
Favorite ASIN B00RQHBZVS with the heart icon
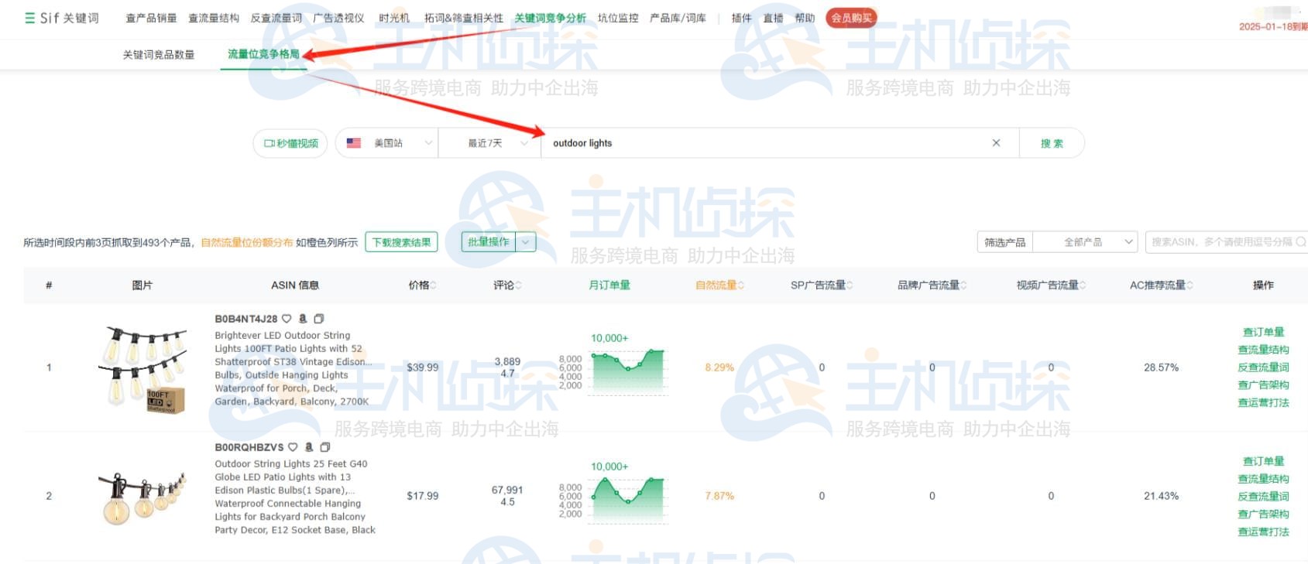point(293,447)
